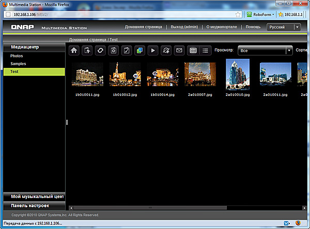Start slideshow with the play icon

(153, 51)
